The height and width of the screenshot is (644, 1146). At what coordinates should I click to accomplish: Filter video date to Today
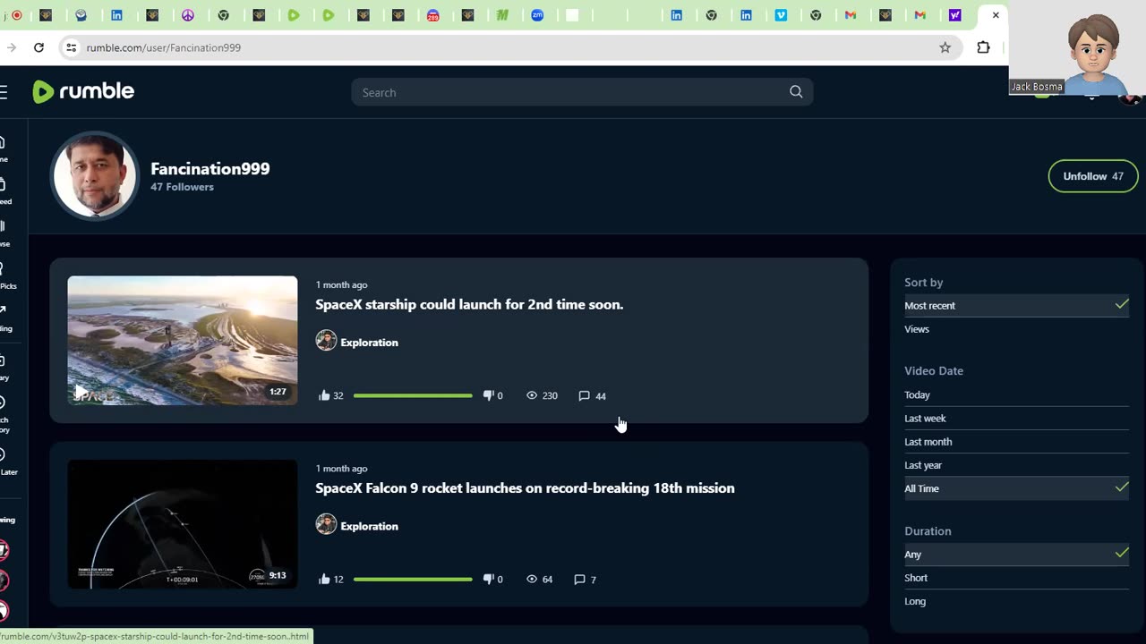(x=1016, y=395)
